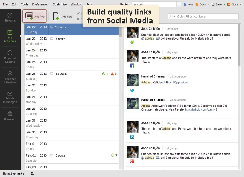Open Private Messages in the sidebar
This screenshot has height=177, width=244.
pos(10,98)
